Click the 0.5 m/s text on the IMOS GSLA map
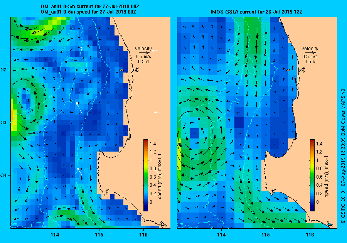 [x=310, y=57]
